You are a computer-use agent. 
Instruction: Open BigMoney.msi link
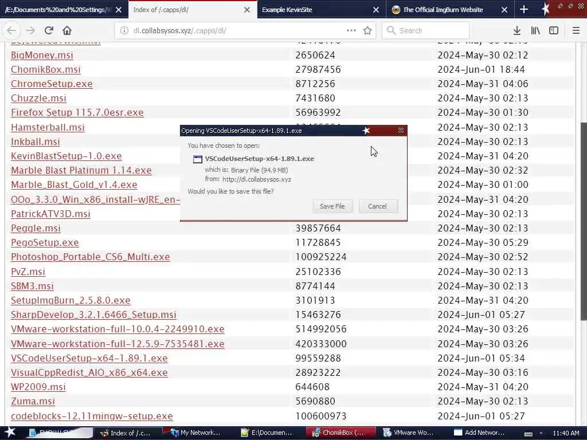click(42, 55)
